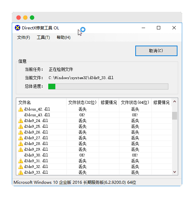This screenshot has width=194, height=198.
Task: Select the d3dx9_28.dll file name
Action: click(36, 144)
